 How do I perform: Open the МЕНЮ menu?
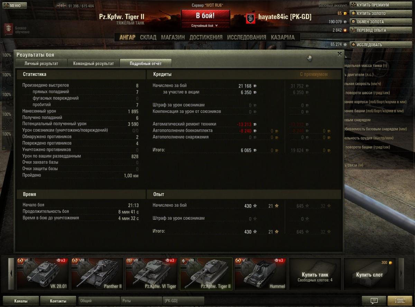(14, 5)
